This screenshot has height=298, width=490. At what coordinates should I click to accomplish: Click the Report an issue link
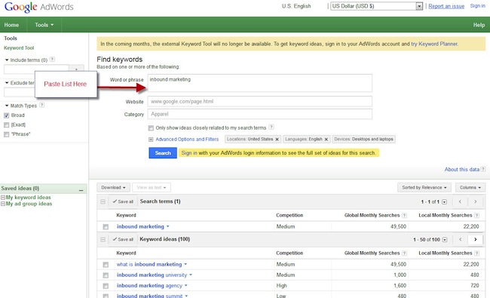(x=446, y=6)
